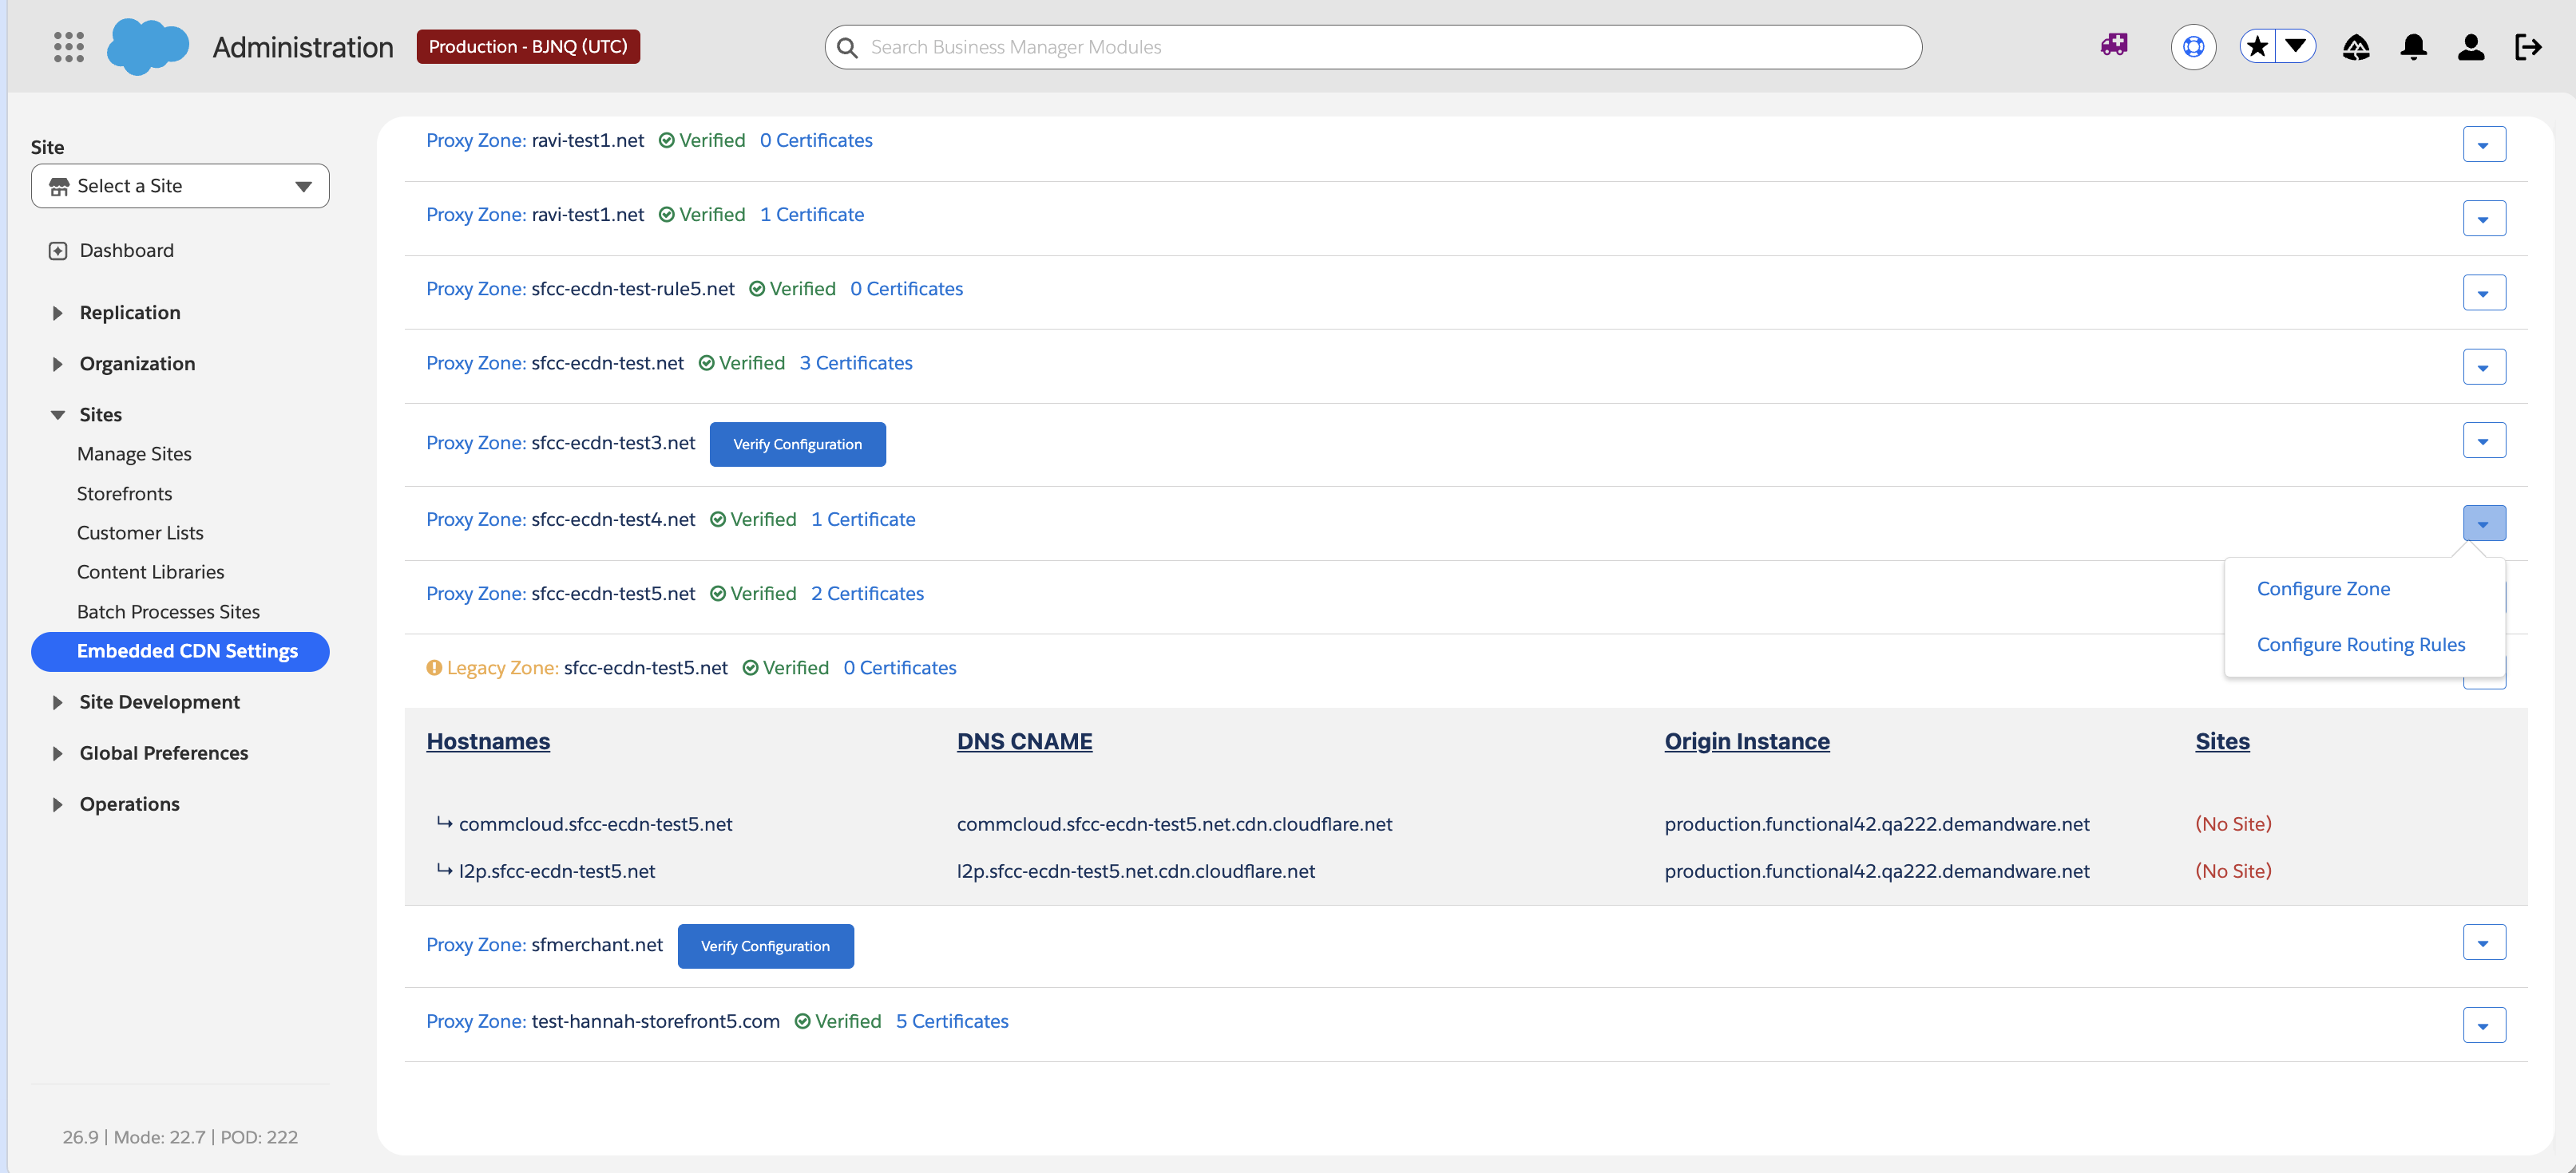
Task: Click arrow icon beside l2p.sfcc-ecdn-test5.net hostname
Action: click(444, 871)
